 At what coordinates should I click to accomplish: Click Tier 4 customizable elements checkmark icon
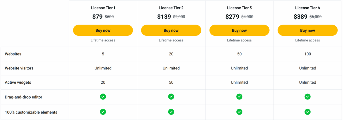308,112
